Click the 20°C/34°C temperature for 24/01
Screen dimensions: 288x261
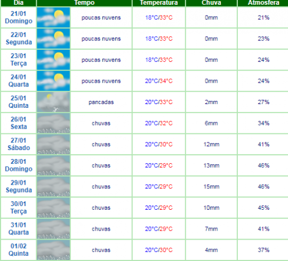pyautogui.click(x=159, y=81)
